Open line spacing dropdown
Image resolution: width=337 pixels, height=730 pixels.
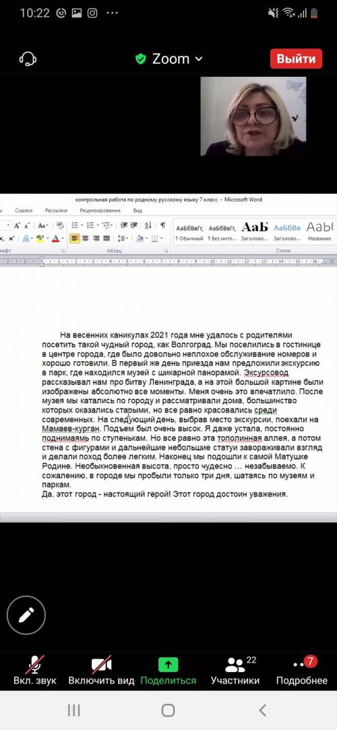pyautogui.click(x=123, y=239)
